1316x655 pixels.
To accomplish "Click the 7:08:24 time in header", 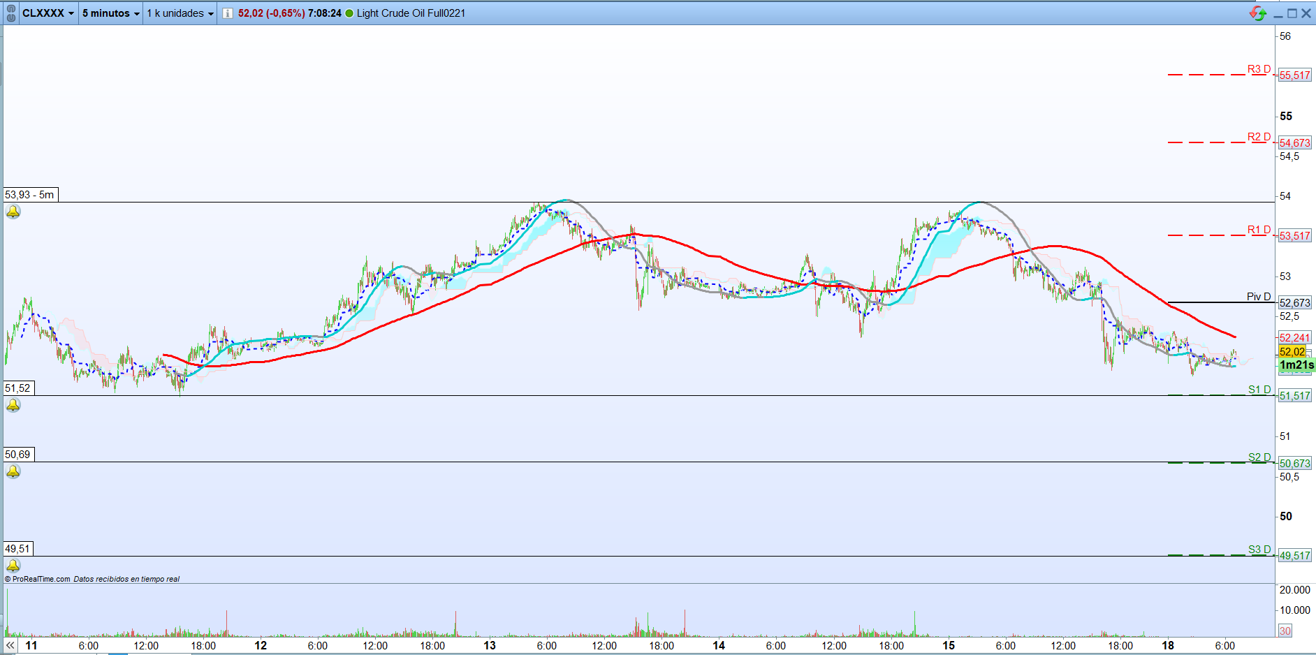I will [325, 13].
